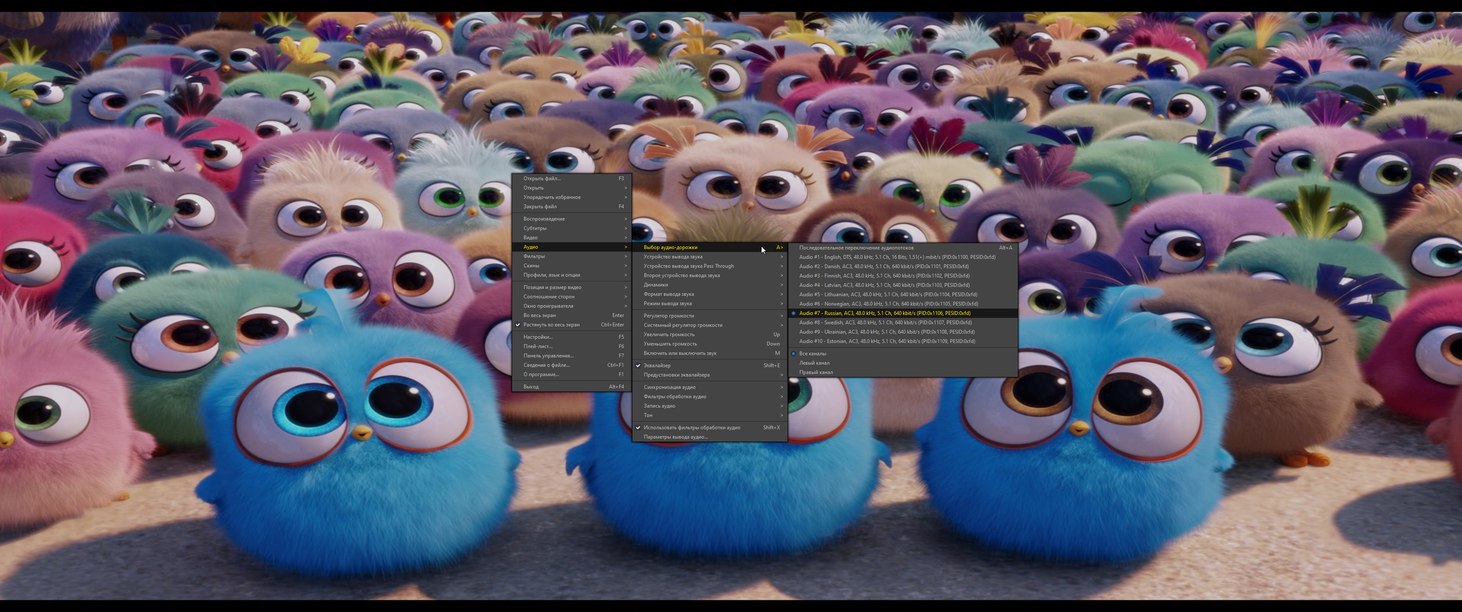Click 'Уменьшить громкость' entry
This screenshot has height=612, width=1462.
710,343
